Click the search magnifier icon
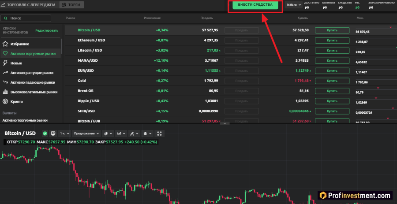The height and width of the screenshot is (204, 397). click(5, 18)
